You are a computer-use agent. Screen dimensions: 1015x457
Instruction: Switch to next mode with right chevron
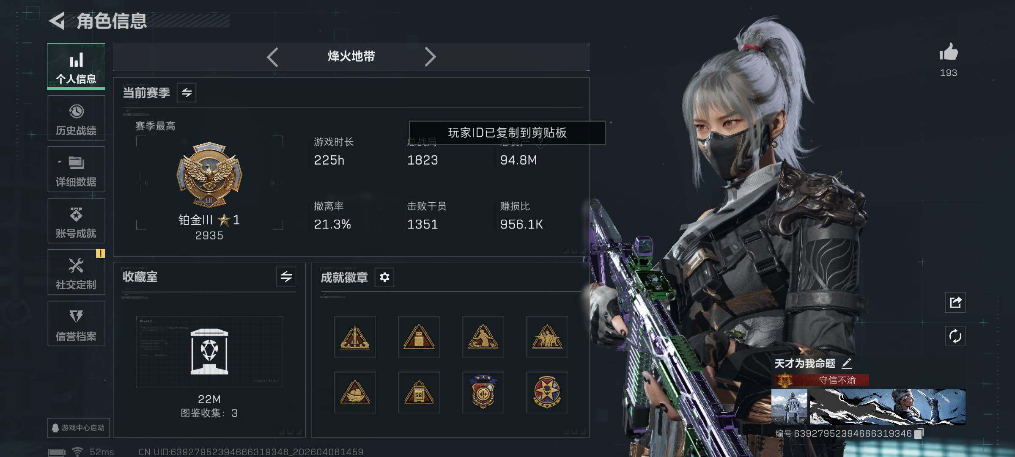click(x=430, y=57)
